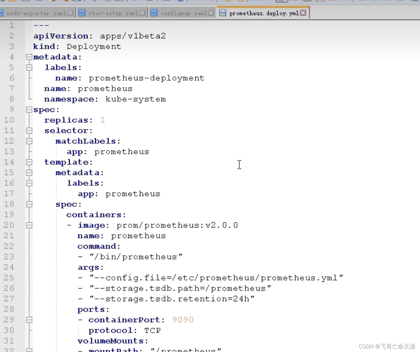Click the text 'name: prometheus' on line 7
Viewport: 420px width, 352px height.
[88, 89]
